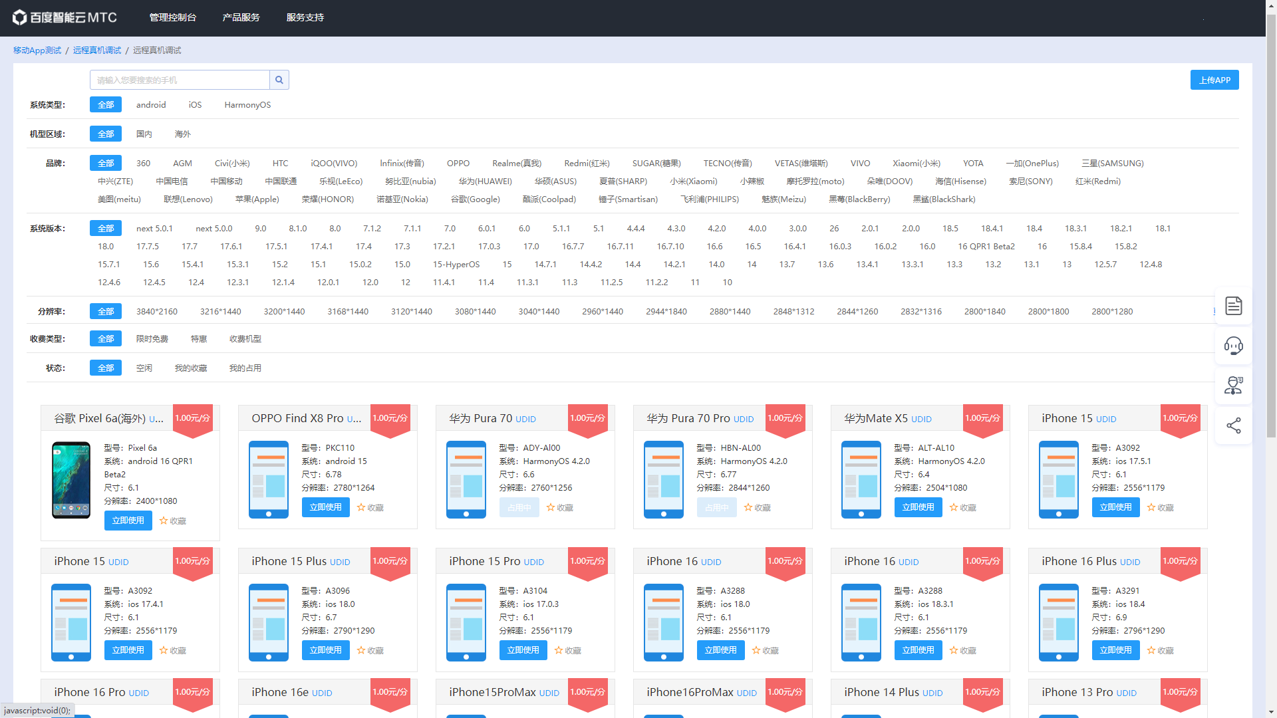
Task: Open the headset customer service icon
Action: [x=1233, y=346]
